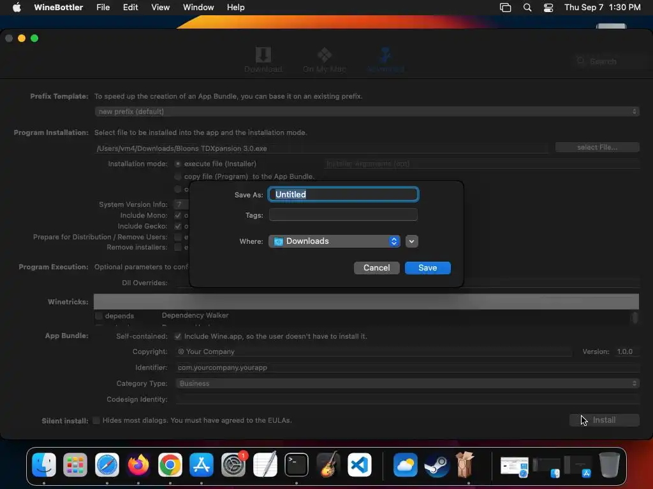Open Visual Studio Code from the Dock
Viewport: 653px width, 489px height.
click(x=360, y=464)
